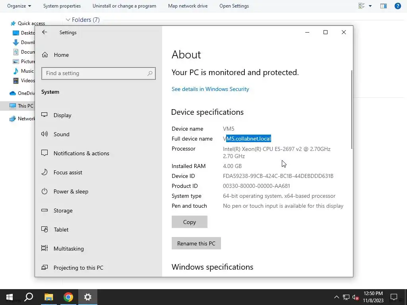Click the System type value 64-bit operating system
Screen dimensions: 407x305
click(x=279, y=196)
